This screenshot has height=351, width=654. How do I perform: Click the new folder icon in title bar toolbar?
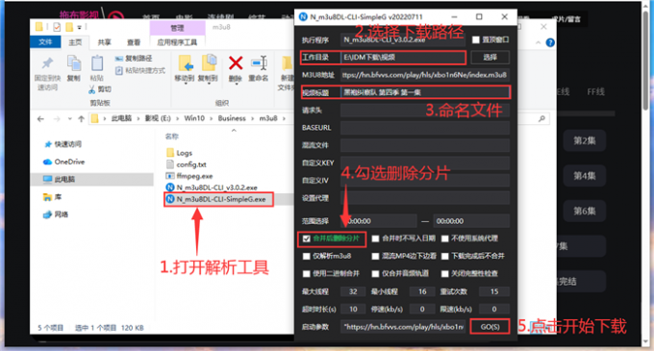point(69,28)
